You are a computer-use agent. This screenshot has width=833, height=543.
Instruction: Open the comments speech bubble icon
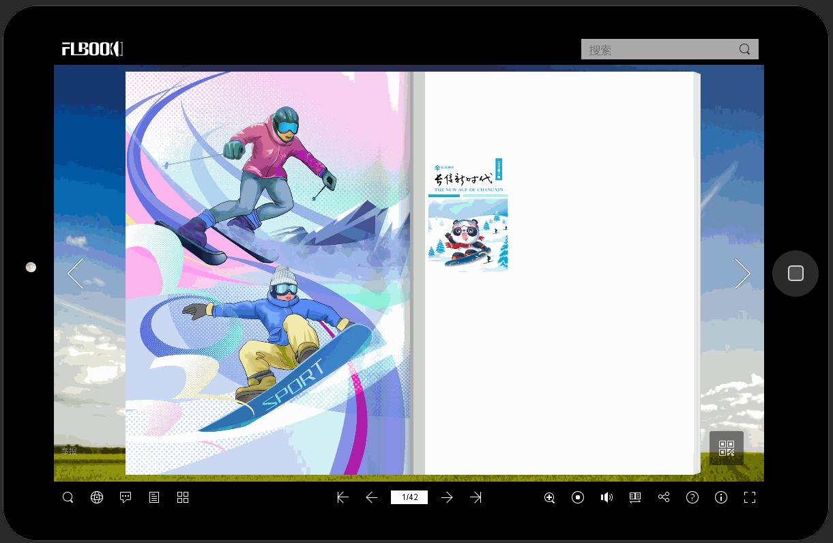coord(126,497)
